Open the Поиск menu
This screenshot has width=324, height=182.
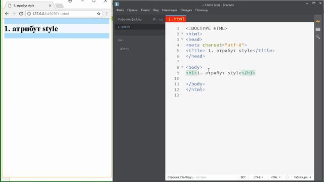click(x=145, y=10)
